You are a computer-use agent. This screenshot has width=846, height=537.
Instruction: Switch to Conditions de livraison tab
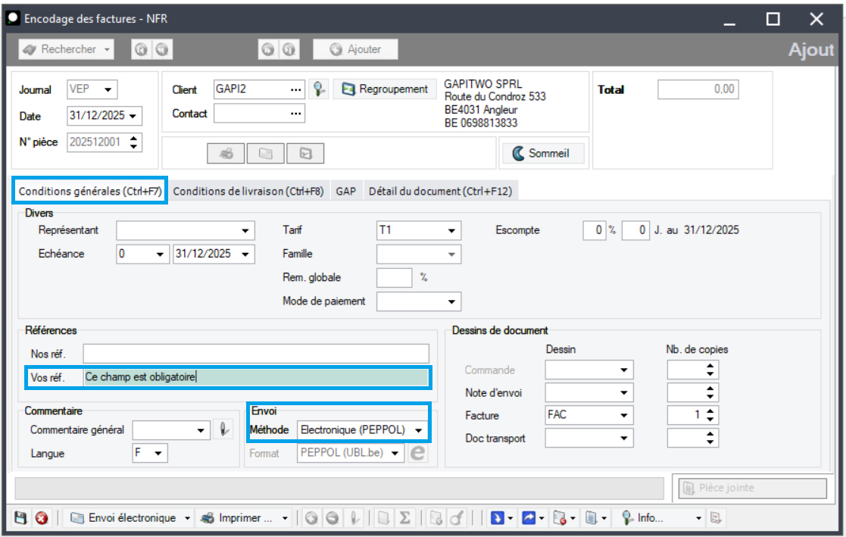(x=248, y=192)
